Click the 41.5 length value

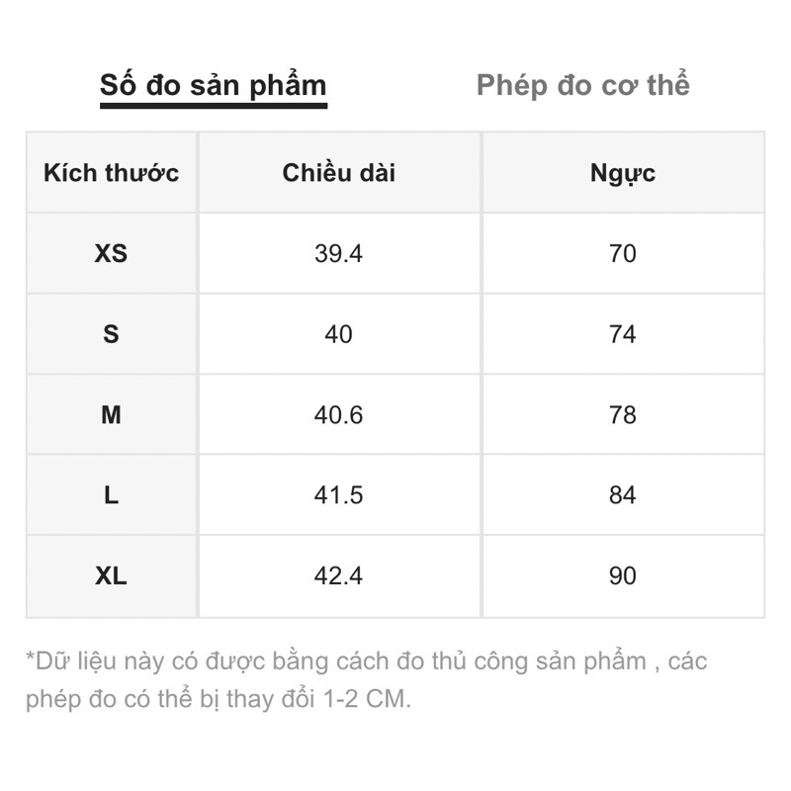[339, 495]
